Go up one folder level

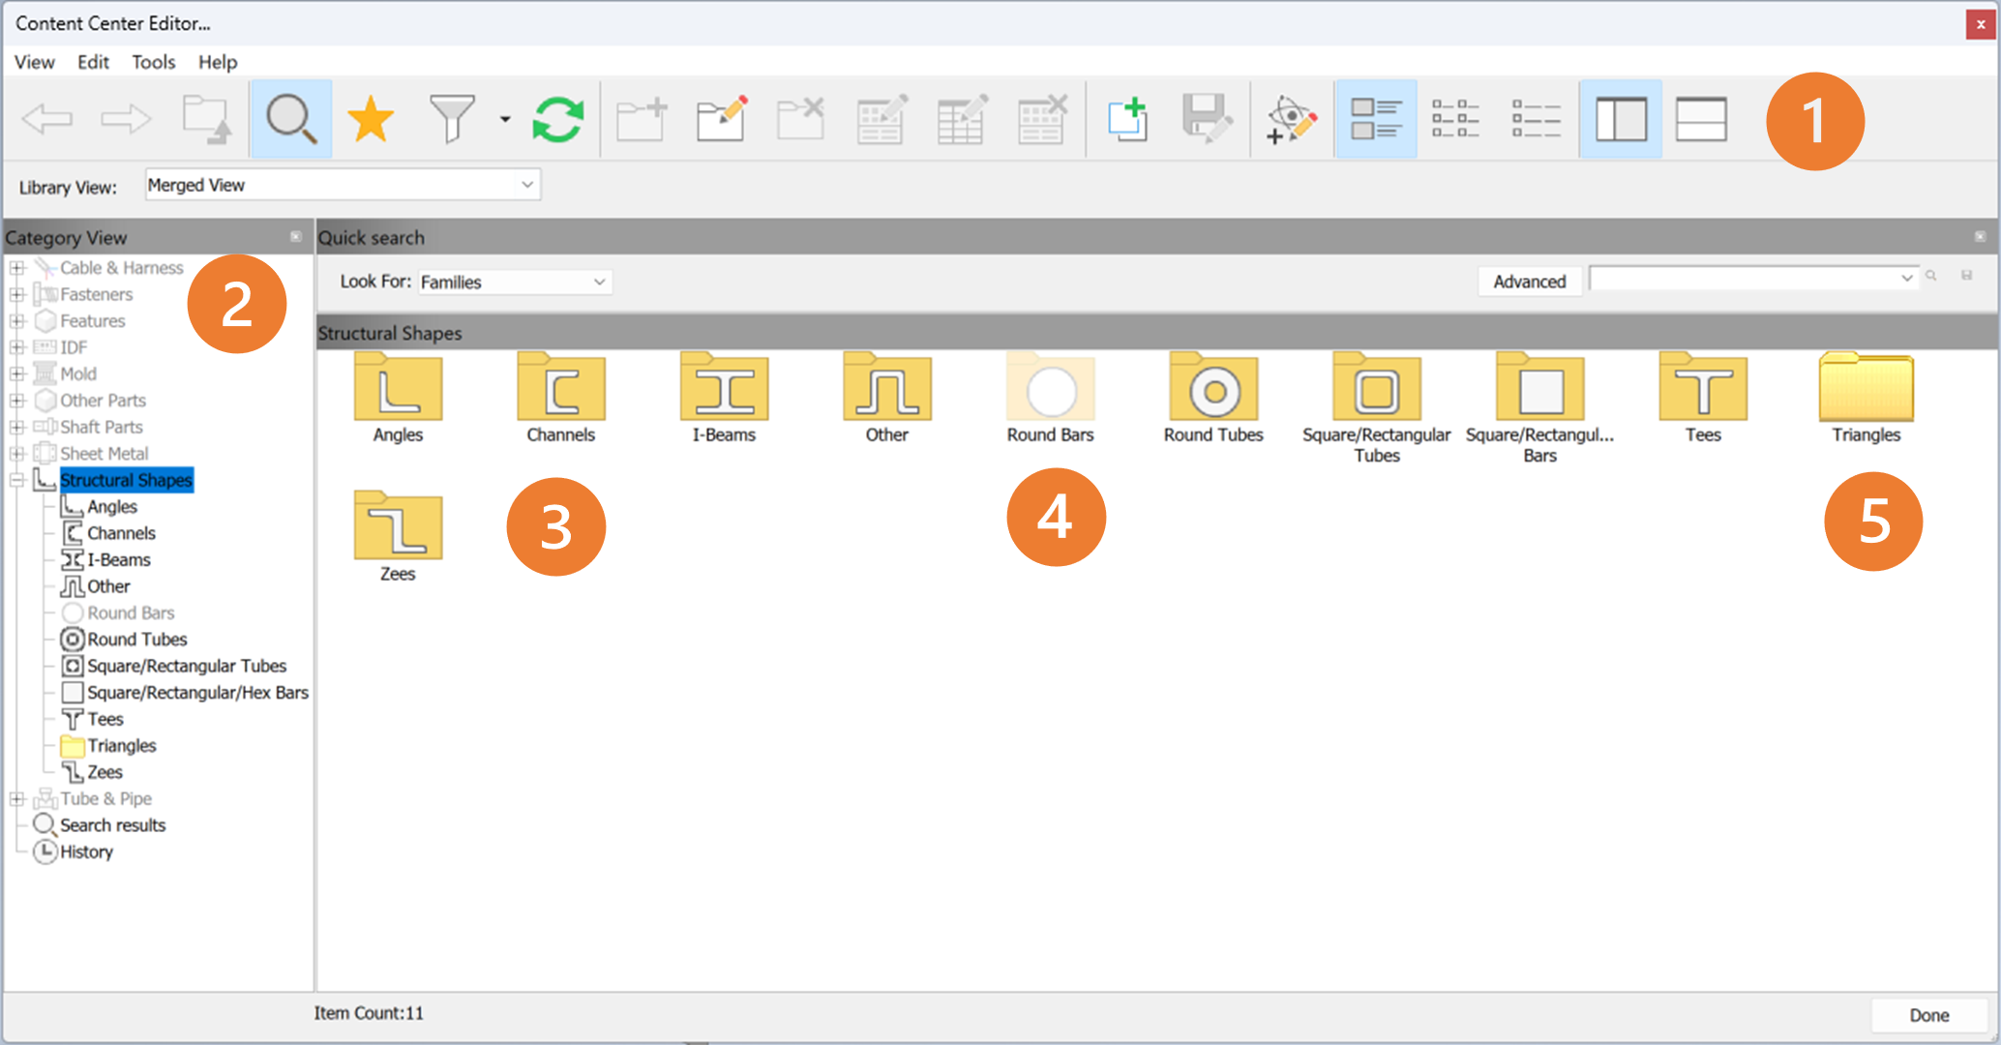coord(207,120)
